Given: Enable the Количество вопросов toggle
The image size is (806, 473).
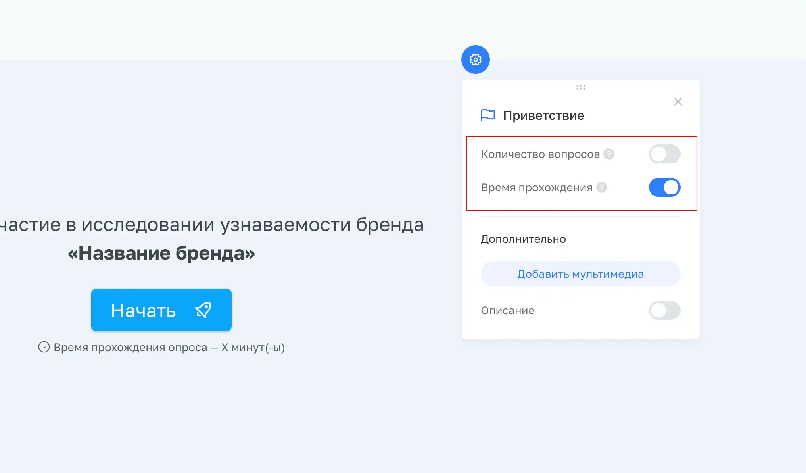Looking at the screenshot, I should point(664,154).
